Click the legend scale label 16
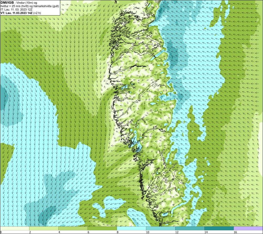Screen dimensions: 263x234 pos(235,232)
